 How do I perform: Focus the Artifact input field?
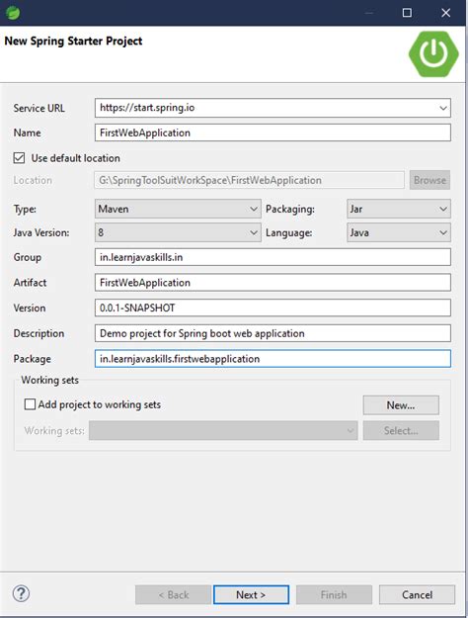[x=273, y=283]
